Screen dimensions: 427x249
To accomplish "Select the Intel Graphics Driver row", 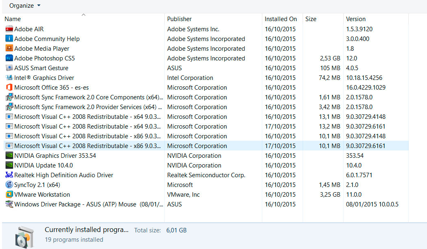I will point(44,78).
